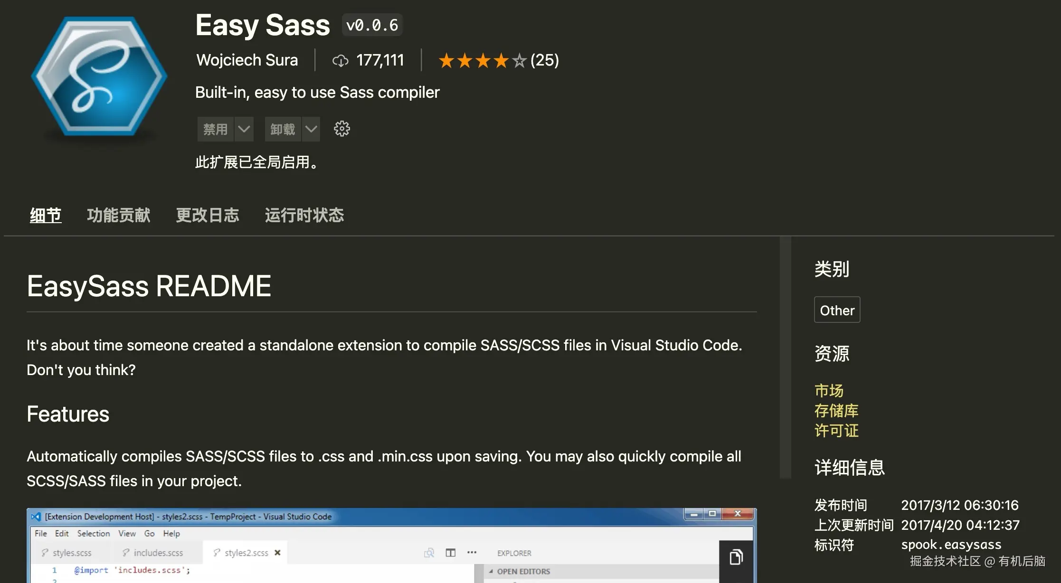Click the VS Code logo in screenshot titlebar
The image size is (1061, 583).
pyautogui.click(x=36, y=517)
